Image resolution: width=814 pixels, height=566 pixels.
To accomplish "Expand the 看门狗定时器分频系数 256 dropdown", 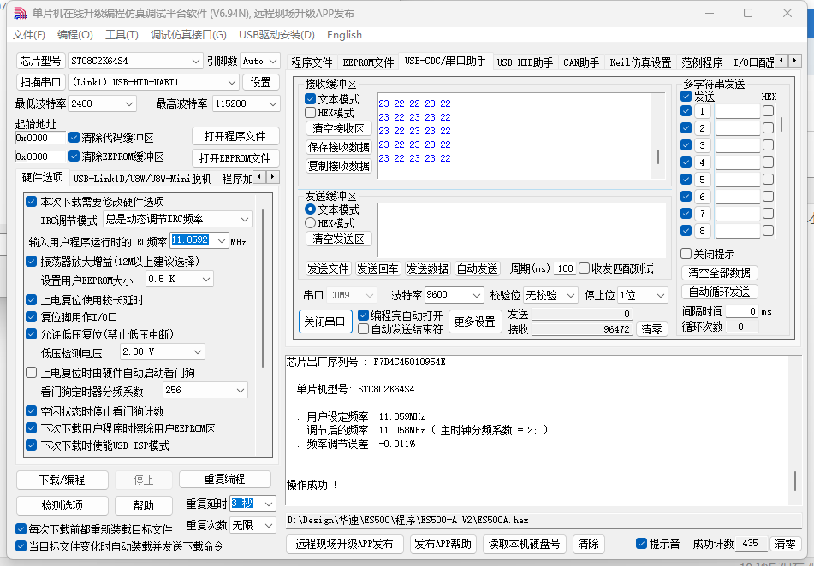I will pyautogui.click(x=241, y=390).
